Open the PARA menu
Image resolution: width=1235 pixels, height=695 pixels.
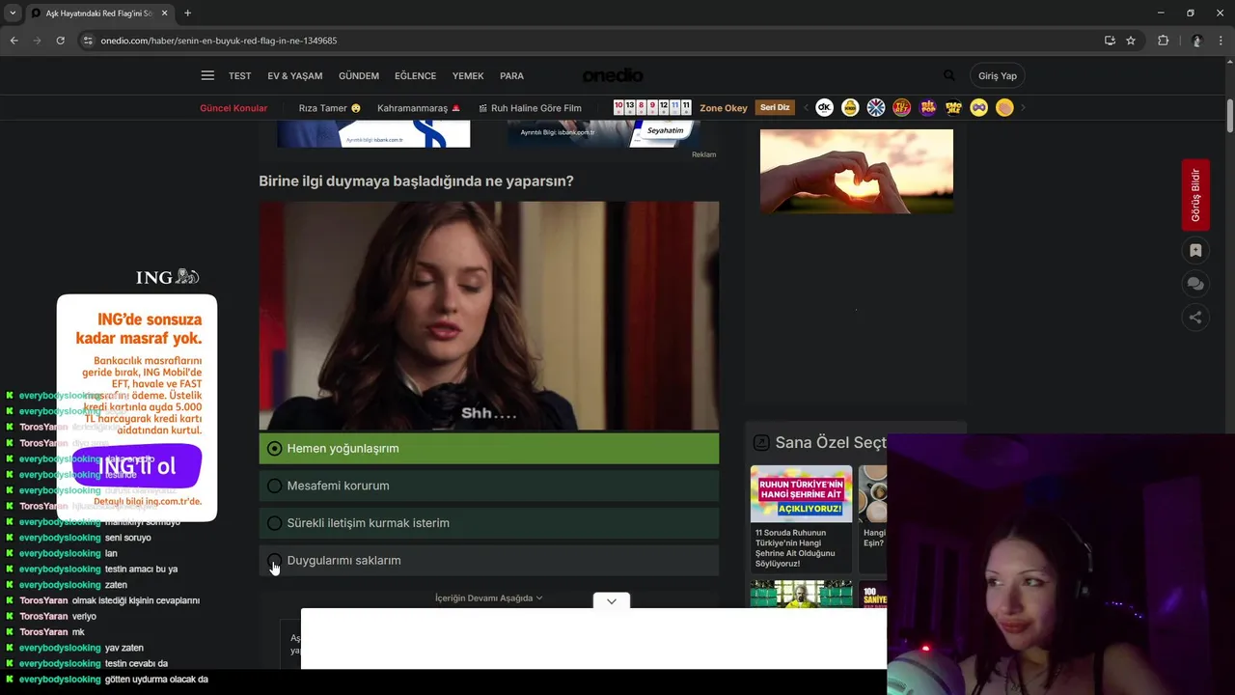pyautogui.click(x=511, y=75)
